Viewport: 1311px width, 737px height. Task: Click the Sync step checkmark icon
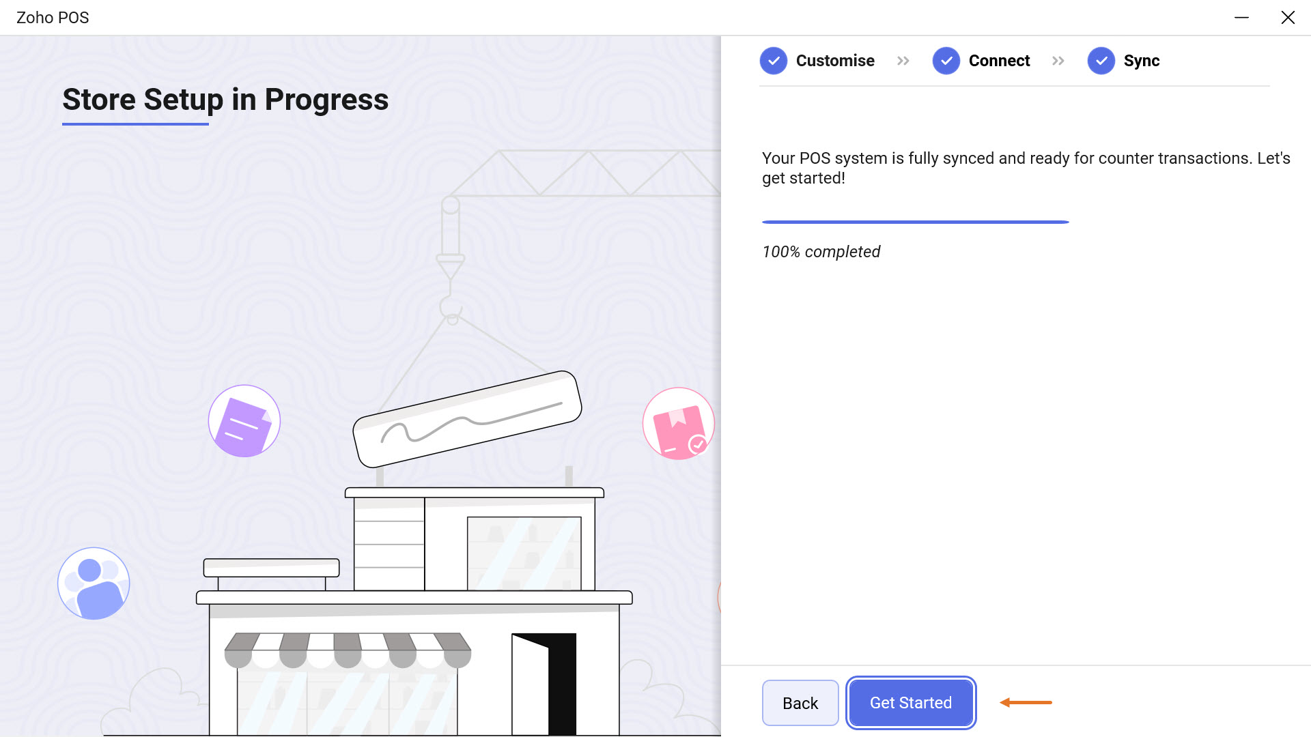[1101, 61]
